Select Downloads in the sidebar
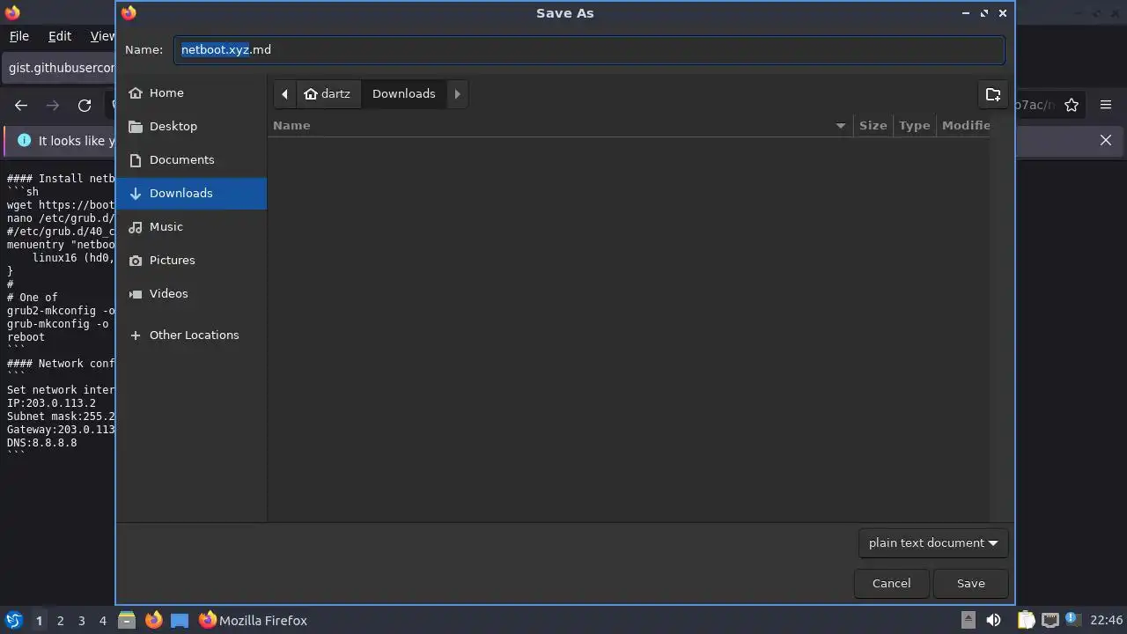This screenshot has width=1127, height=634. click(191, 193)
